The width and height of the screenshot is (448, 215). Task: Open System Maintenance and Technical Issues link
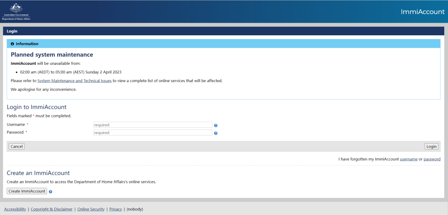tap(74, 81)
